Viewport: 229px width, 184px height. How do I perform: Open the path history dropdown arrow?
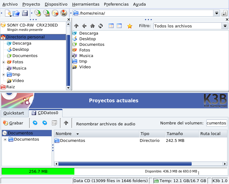pos(217,13)
